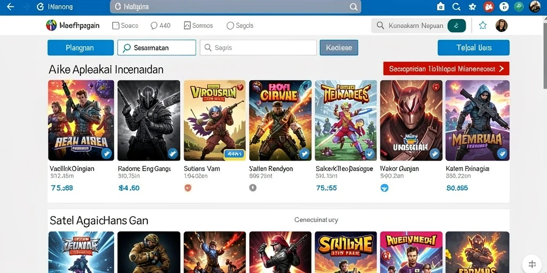Click the green round icon in top bar
The width and height of the screenshot is (547, 273).
519,6
